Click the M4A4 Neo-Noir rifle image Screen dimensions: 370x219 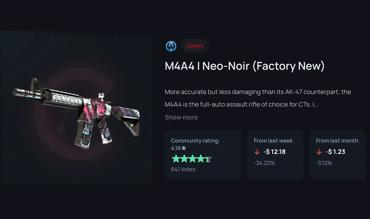tap(76, 112)
